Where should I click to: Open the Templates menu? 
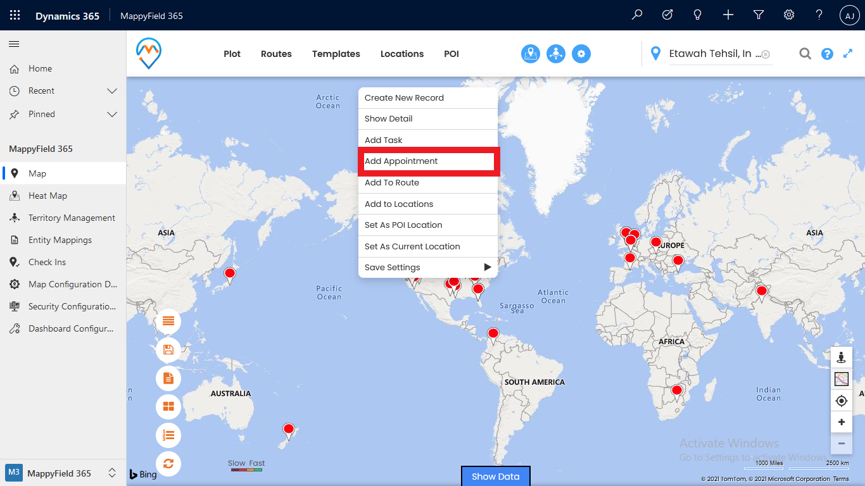[x=336, y=54]
